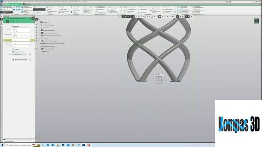Expand the Массив по концентрической сетке node
This screenshot has width=262, height=147.
point(41,44)
